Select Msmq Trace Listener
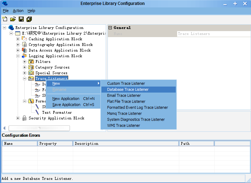 tap(139, 113)
